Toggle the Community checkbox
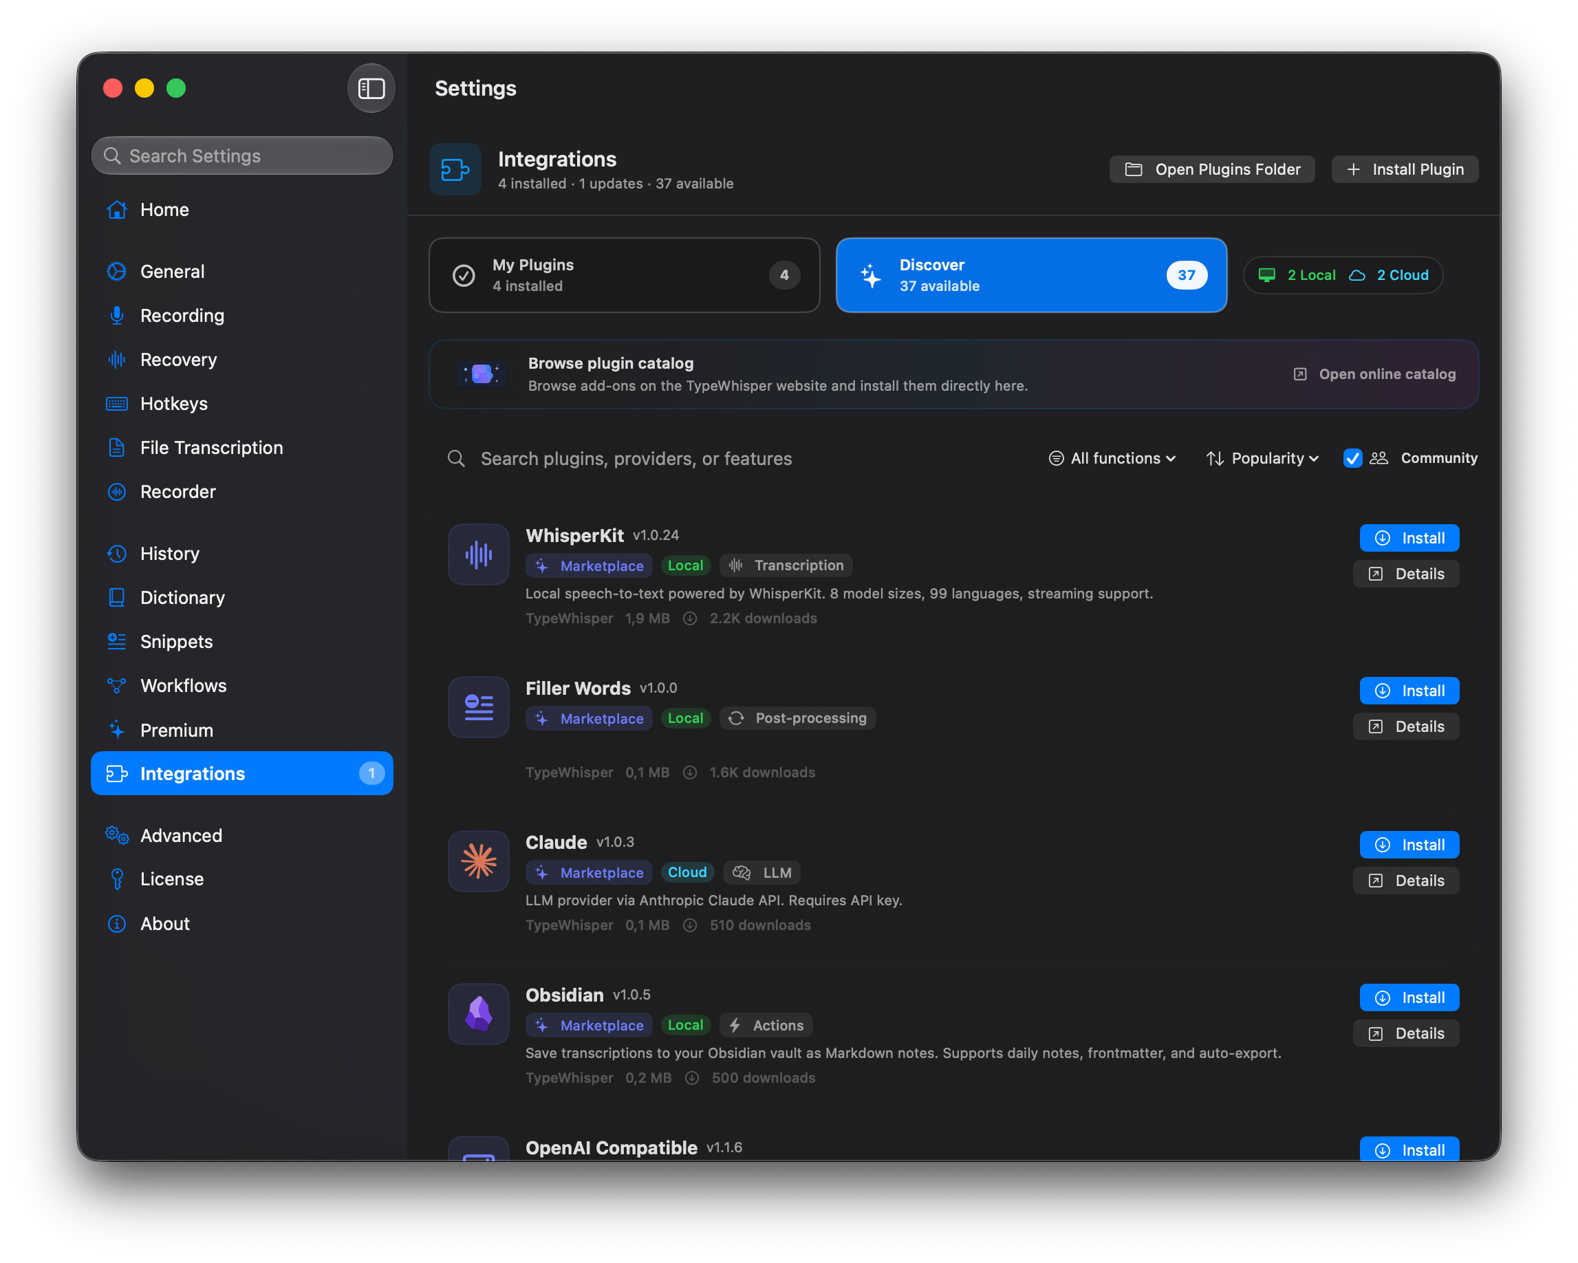 [x=1352, y=458]
